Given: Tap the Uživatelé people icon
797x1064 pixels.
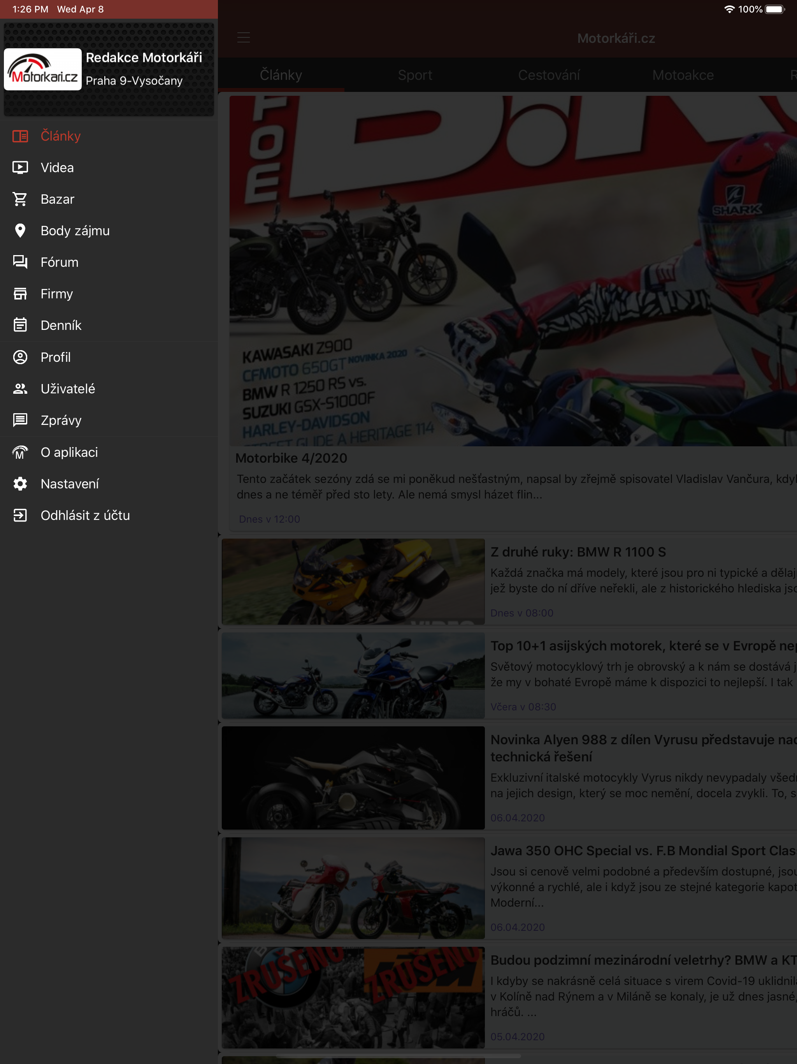Looking at the screenshot, I should (20, 389).
